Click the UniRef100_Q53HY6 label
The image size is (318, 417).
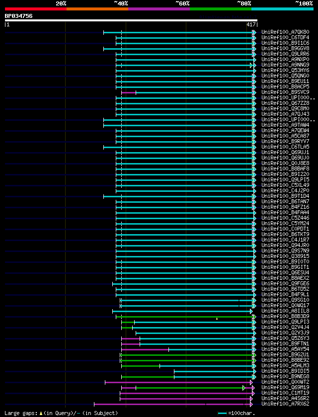pyautogui.click(x=285, y=71)
